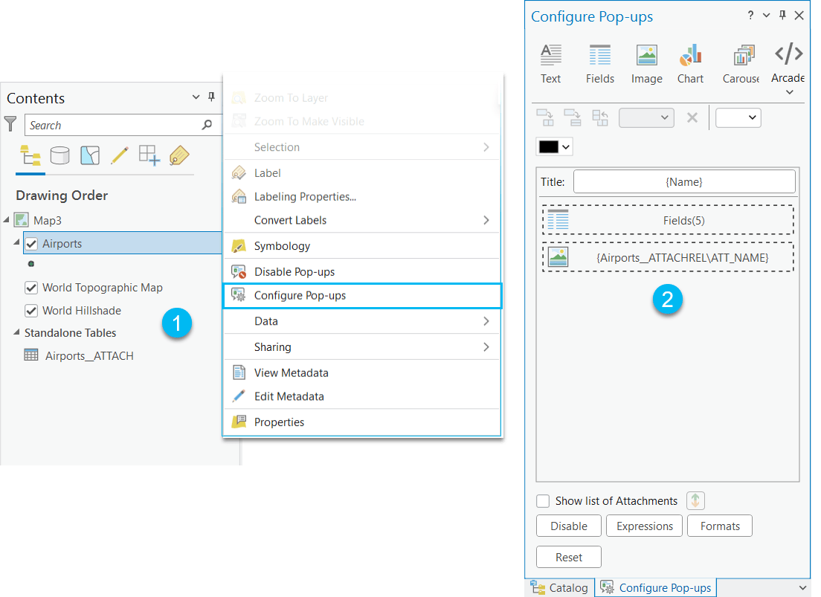This screenshot has height=597, width=821.
Task: Add a Text element to the pop-up
Action: 550,63
